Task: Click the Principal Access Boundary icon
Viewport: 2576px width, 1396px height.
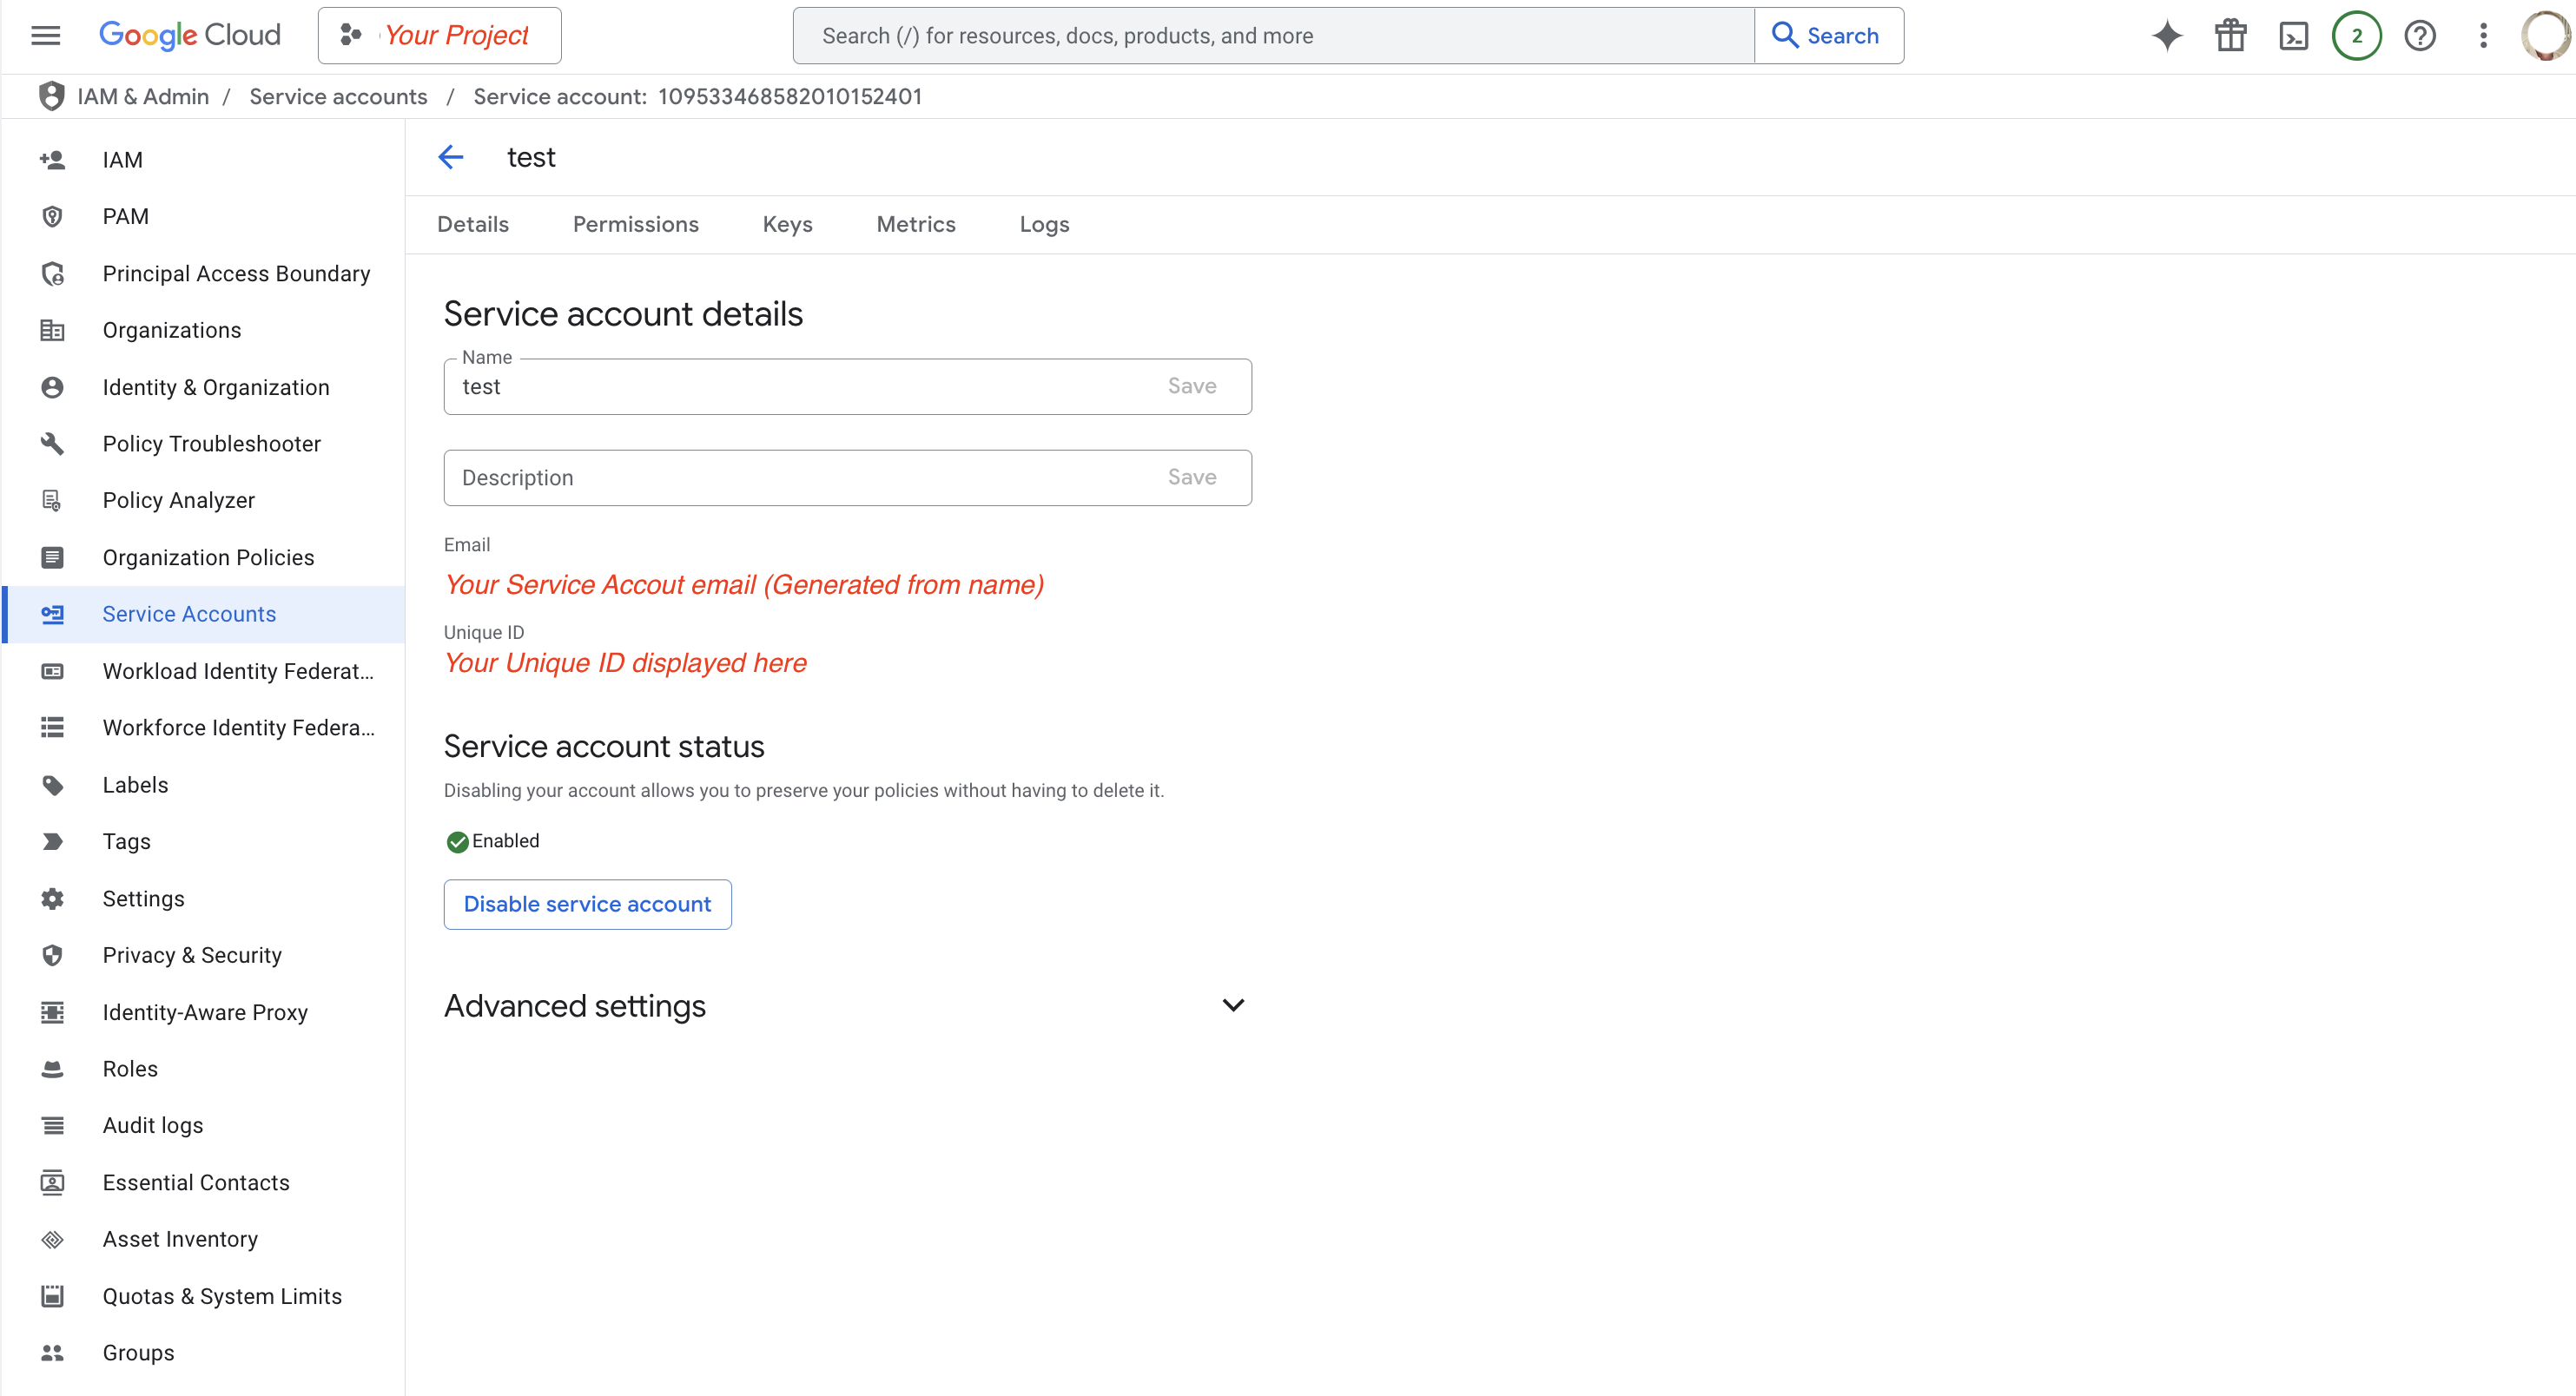Action: [x=52, y=273]
